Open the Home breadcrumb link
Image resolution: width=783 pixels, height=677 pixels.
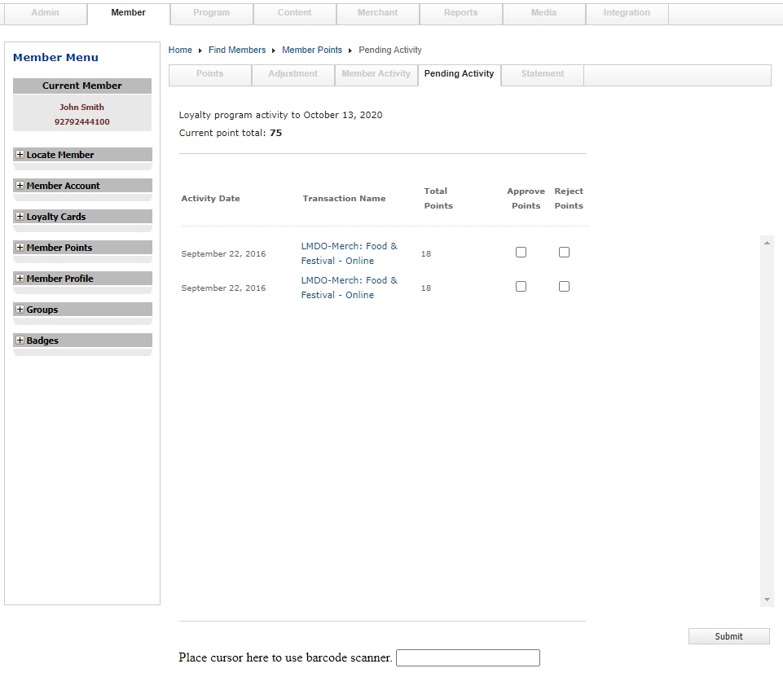(x=180, y=50)
